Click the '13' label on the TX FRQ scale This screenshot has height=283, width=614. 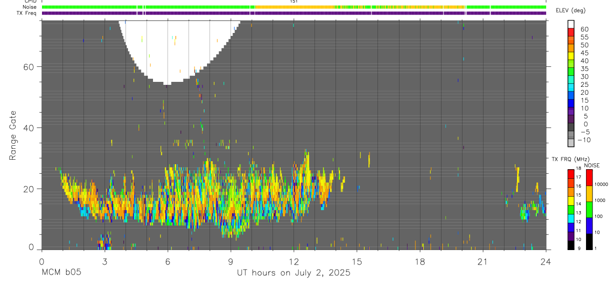click(x=578, y=213)
